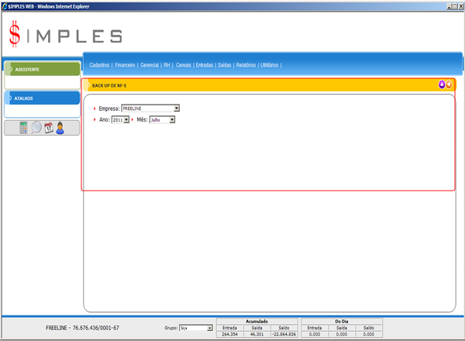
Task: Open the calendar shortcut icon
Action: point(48,128)
